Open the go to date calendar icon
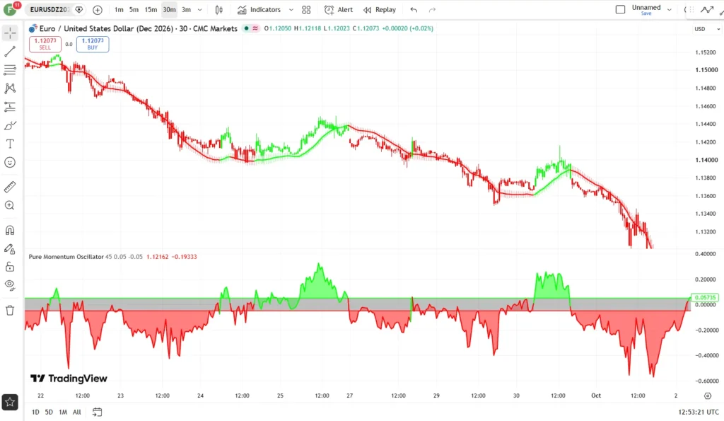Viewport: 724px width, 421px height. tap(97, 412)
